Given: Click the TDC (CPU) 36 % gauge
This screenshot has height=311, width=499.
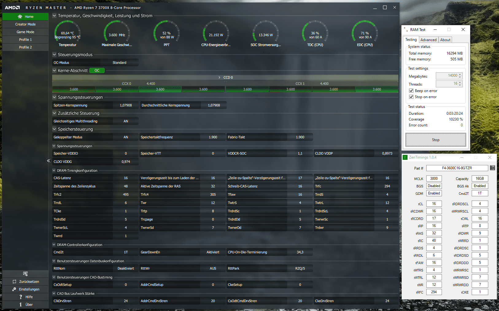Looking at the screenshot, I should (x=315, y=33).
